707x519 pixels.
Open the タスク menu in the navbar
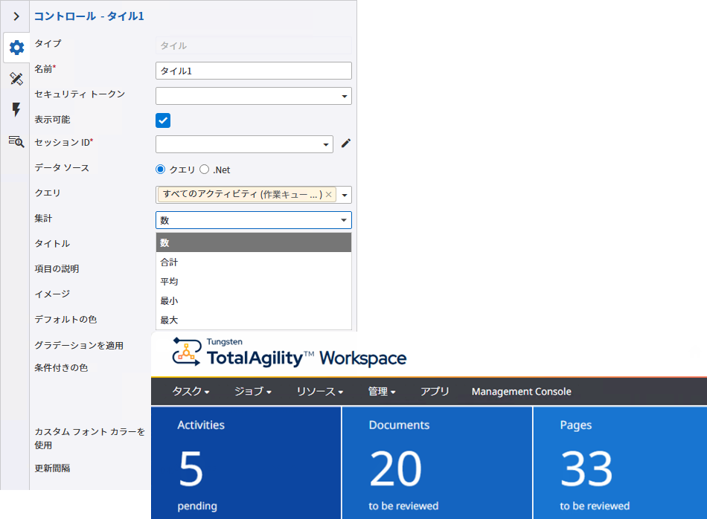(x=188, y=391)
